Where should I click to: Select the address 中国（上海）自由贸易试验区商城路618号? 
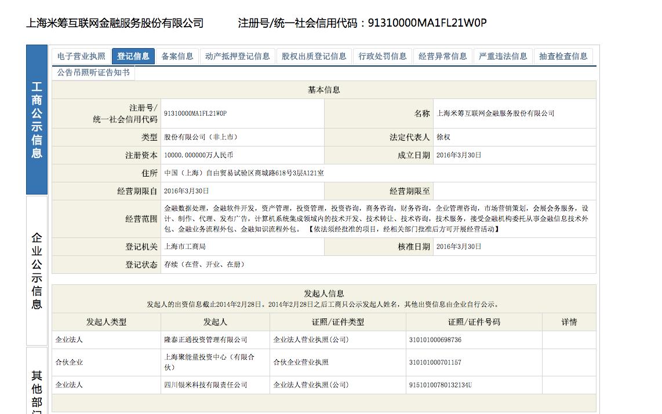244,173
